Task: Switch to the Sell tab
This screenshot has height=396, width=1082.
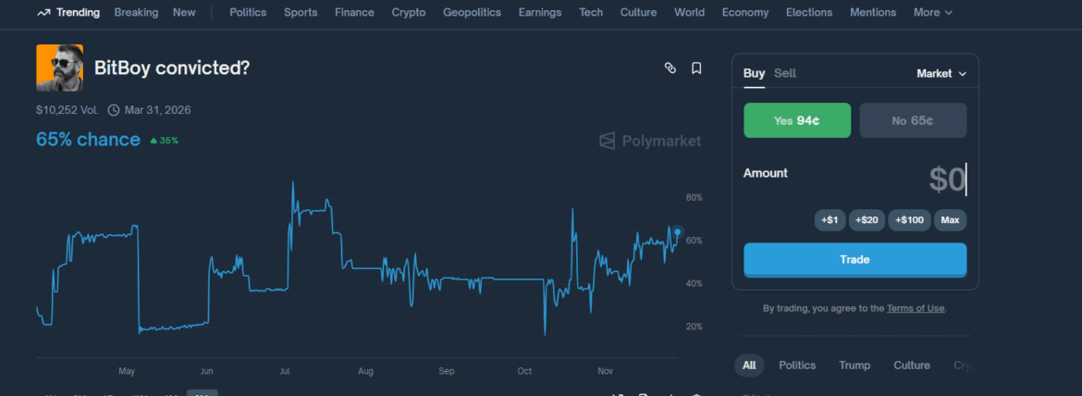Action: tap(784, 73)
